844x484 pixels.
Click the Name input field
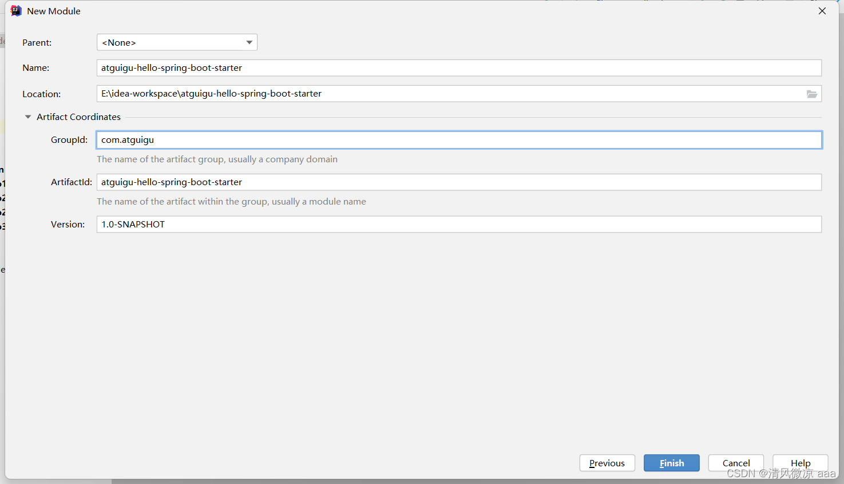(x=459, y=67)
